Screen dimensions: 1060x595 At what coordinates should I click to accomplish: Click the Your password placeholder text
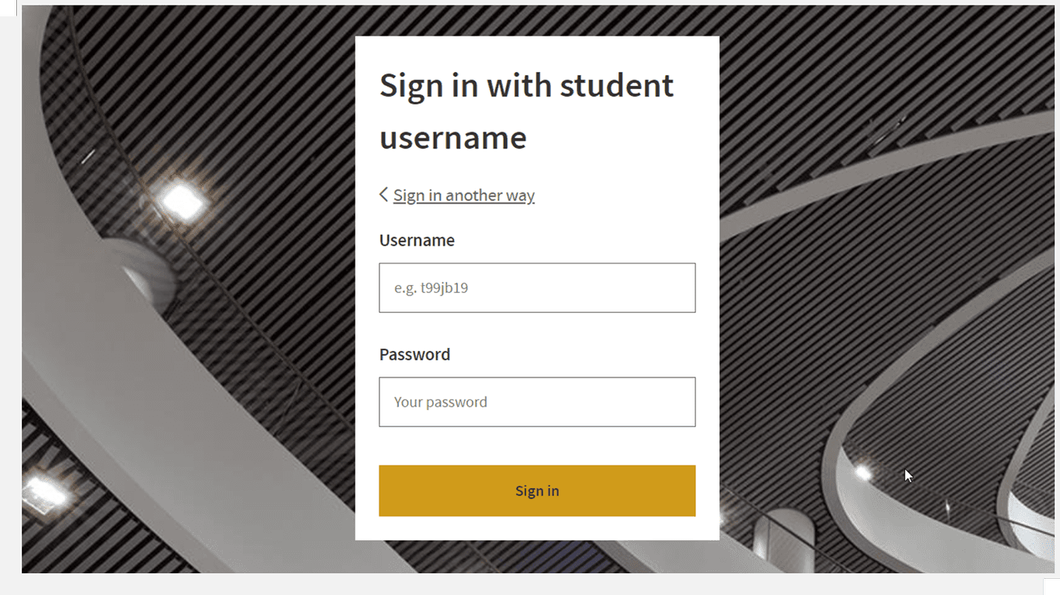pos(440,401)
